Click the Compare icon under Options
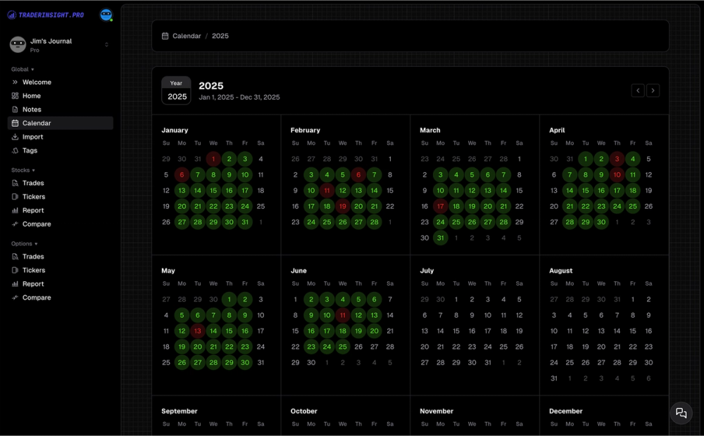 point(15,297)
